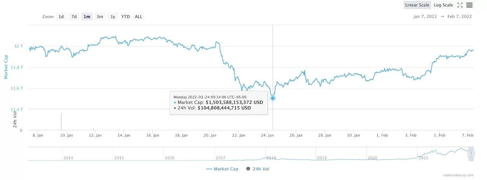Choose the 1y zoom range

[x=113, y=17]
